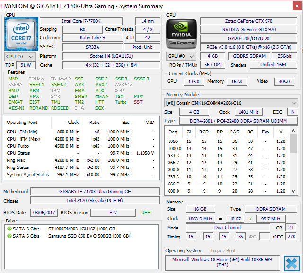Click the memory module clock 1401 MHz field

click(249, 112)
